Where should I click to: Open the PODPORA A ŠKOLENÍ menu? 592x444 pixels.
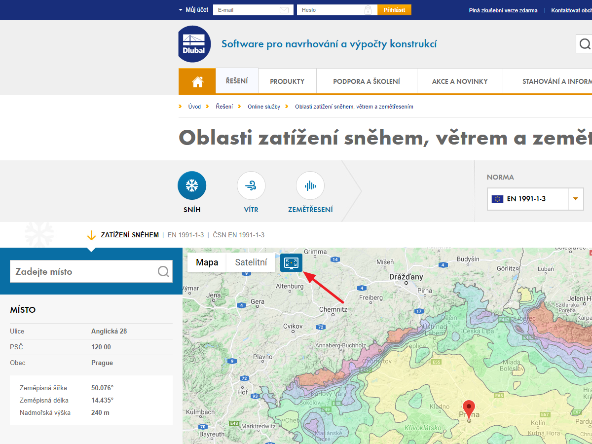367,80
